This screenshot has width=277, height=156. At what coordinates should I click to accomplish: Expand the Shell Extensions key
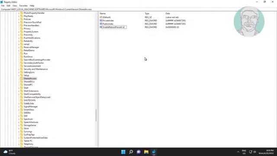coord(19,91)
